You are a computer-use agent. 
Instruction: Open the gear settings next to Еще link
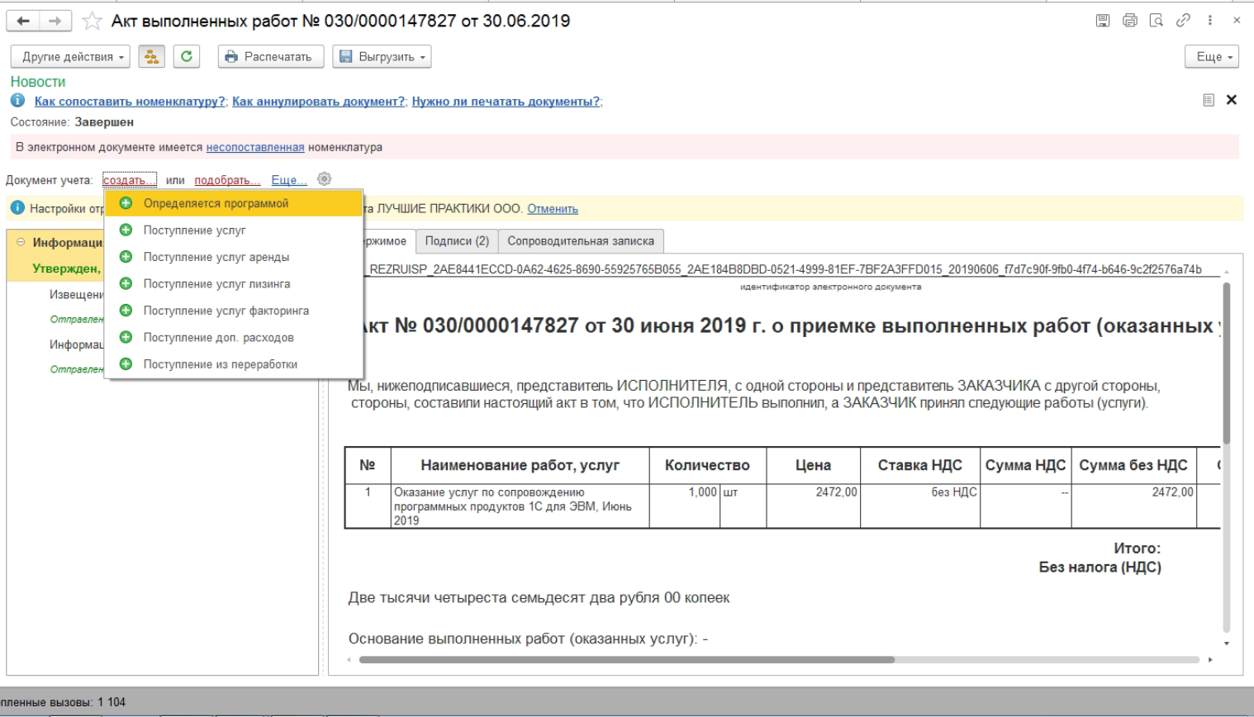[x=324, y=179]
